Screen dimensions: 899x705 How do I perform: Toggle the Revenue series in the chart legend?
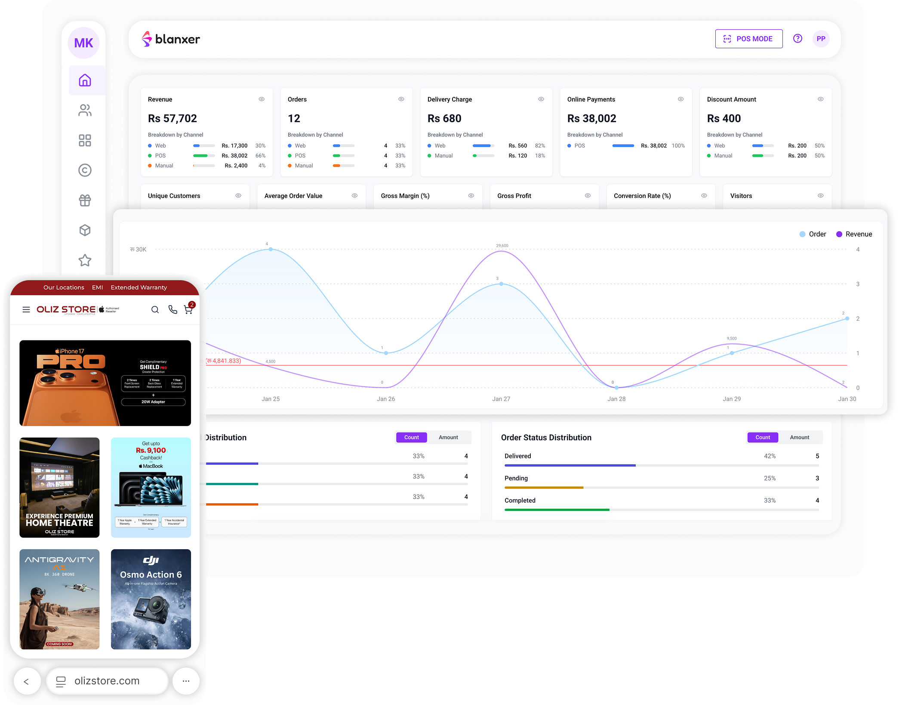click(854, 234)
